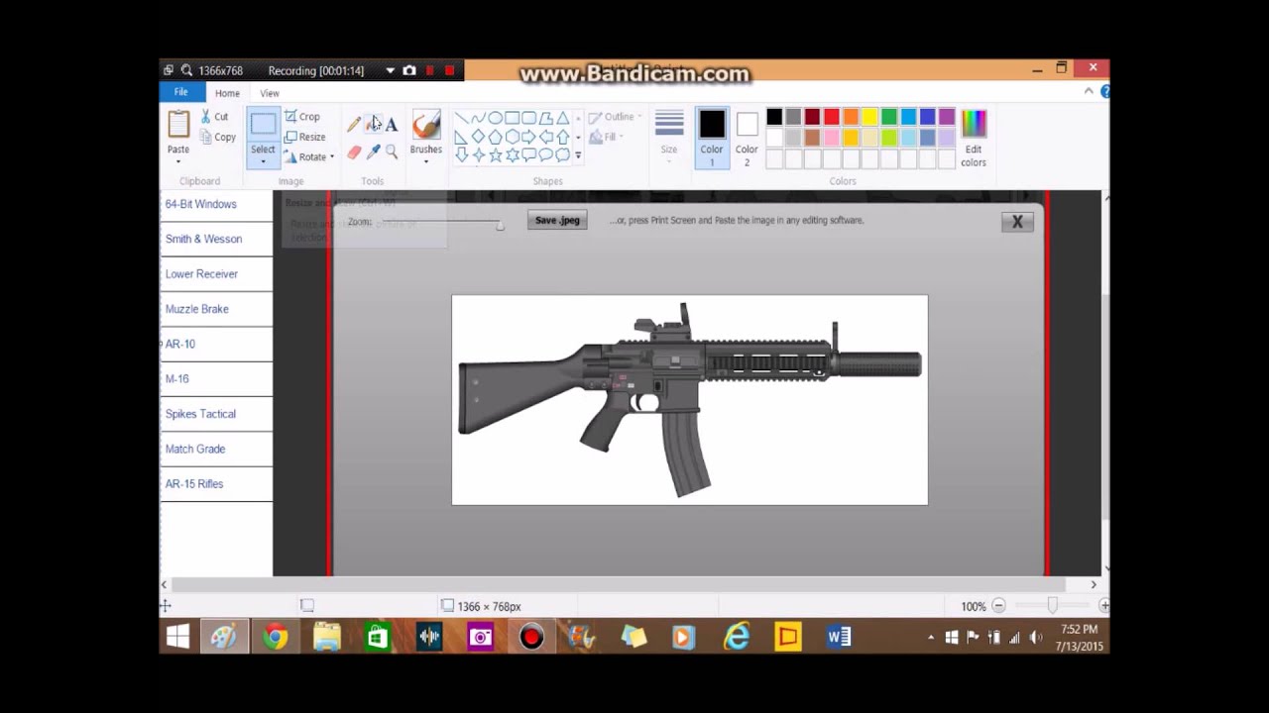Click the Brushes tool icon

pyautogui.click(x=426, y=125)
